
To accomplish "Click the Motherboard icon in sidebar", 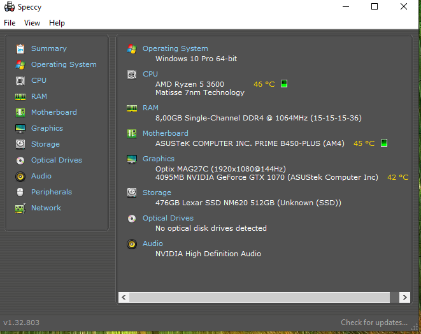I will [20, 112].
